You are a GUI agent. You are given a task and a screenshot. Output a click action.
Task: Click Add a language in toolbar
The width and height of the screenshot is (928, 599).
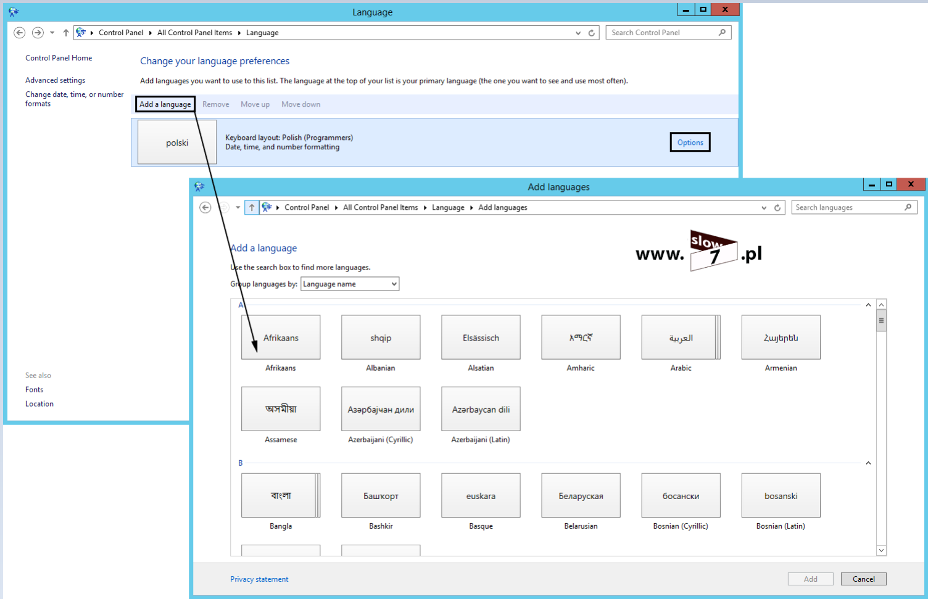point(165,104)
